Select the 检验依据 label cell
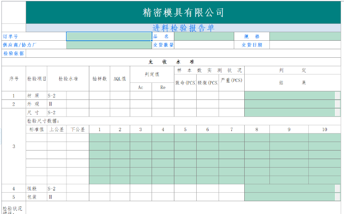 [14, 53]
